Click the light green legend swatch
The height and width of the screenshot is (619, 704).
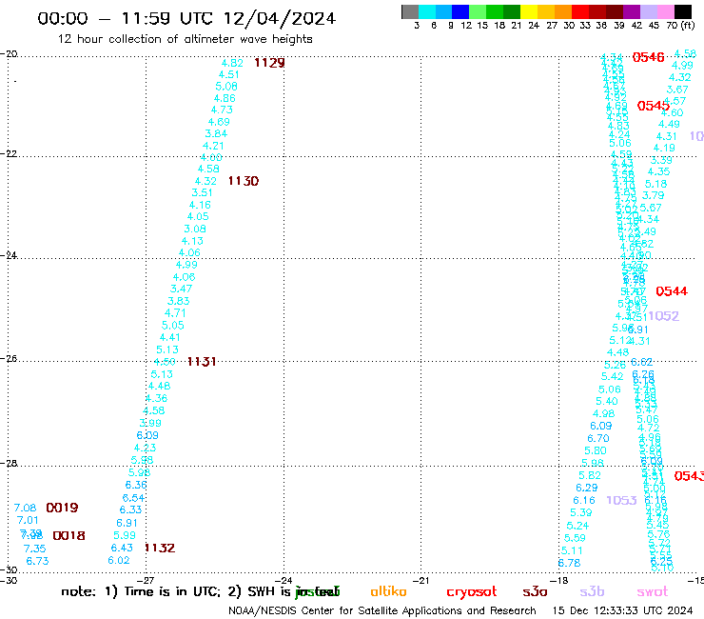[x=478, y=11]
